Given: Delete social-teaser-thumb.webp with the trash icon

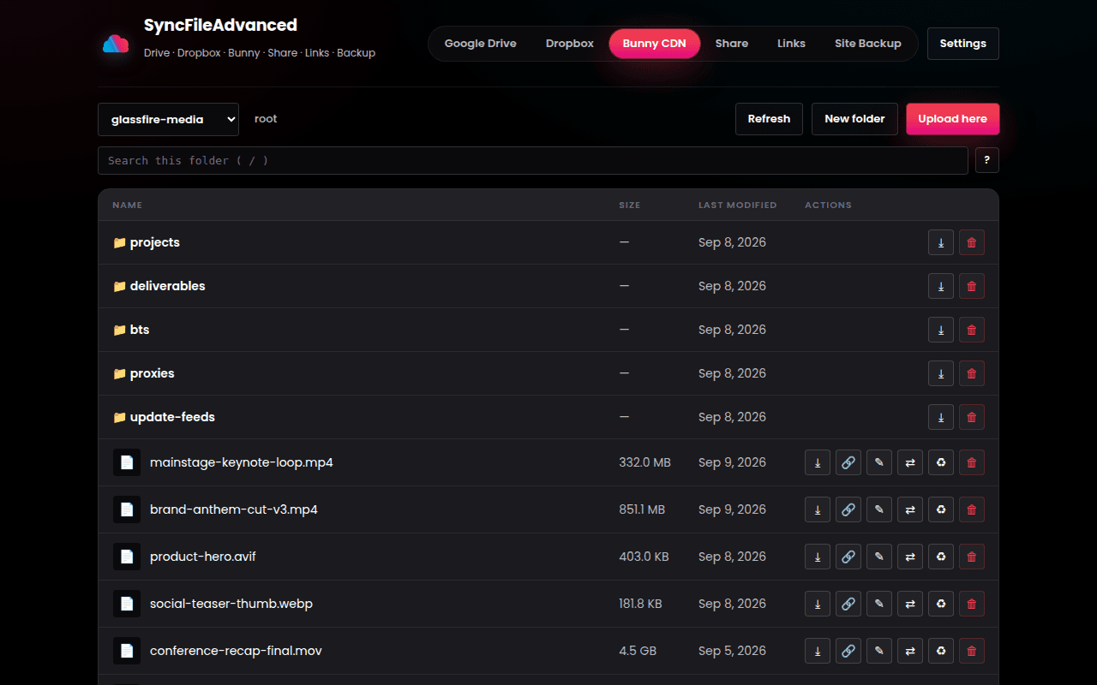Looking at the screenshot, I should coord(971,604).
